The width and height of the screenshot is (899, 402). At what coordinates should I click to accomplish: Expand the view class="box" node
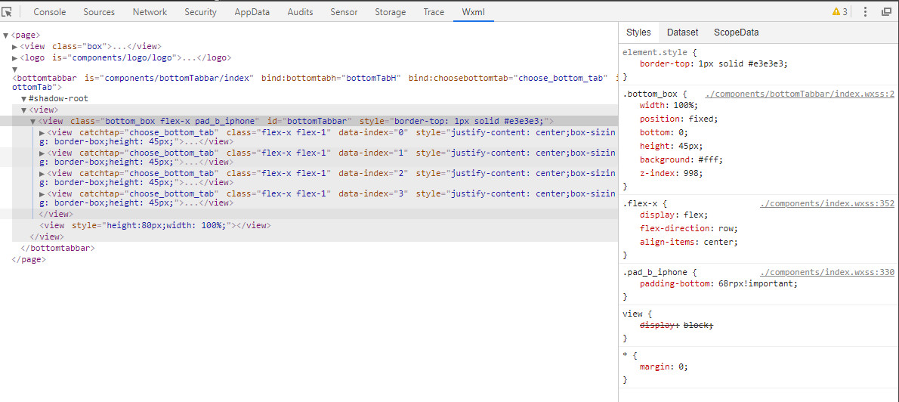tap(15, 47)
